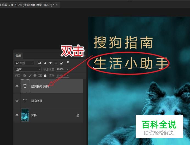The image size is (190, 145).
Task: Hide the 搜狗指南 text layer
Action: (17, 101)
